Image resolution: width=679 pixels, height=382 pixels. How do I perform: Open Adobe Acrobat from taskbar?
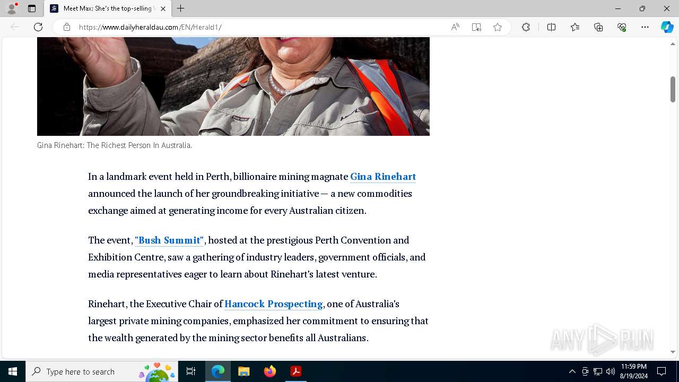[x=296, y=371]
